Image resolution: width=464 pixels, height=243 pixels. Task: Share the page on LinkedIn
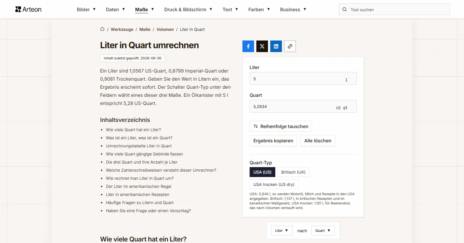(276, 46)
